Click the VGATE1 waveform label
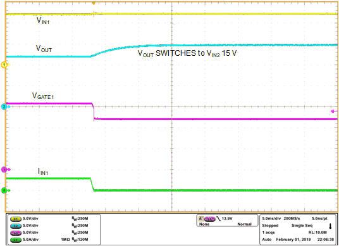Image resolution: width=339 pixels, height=246 pixels. tap(43, 96)
